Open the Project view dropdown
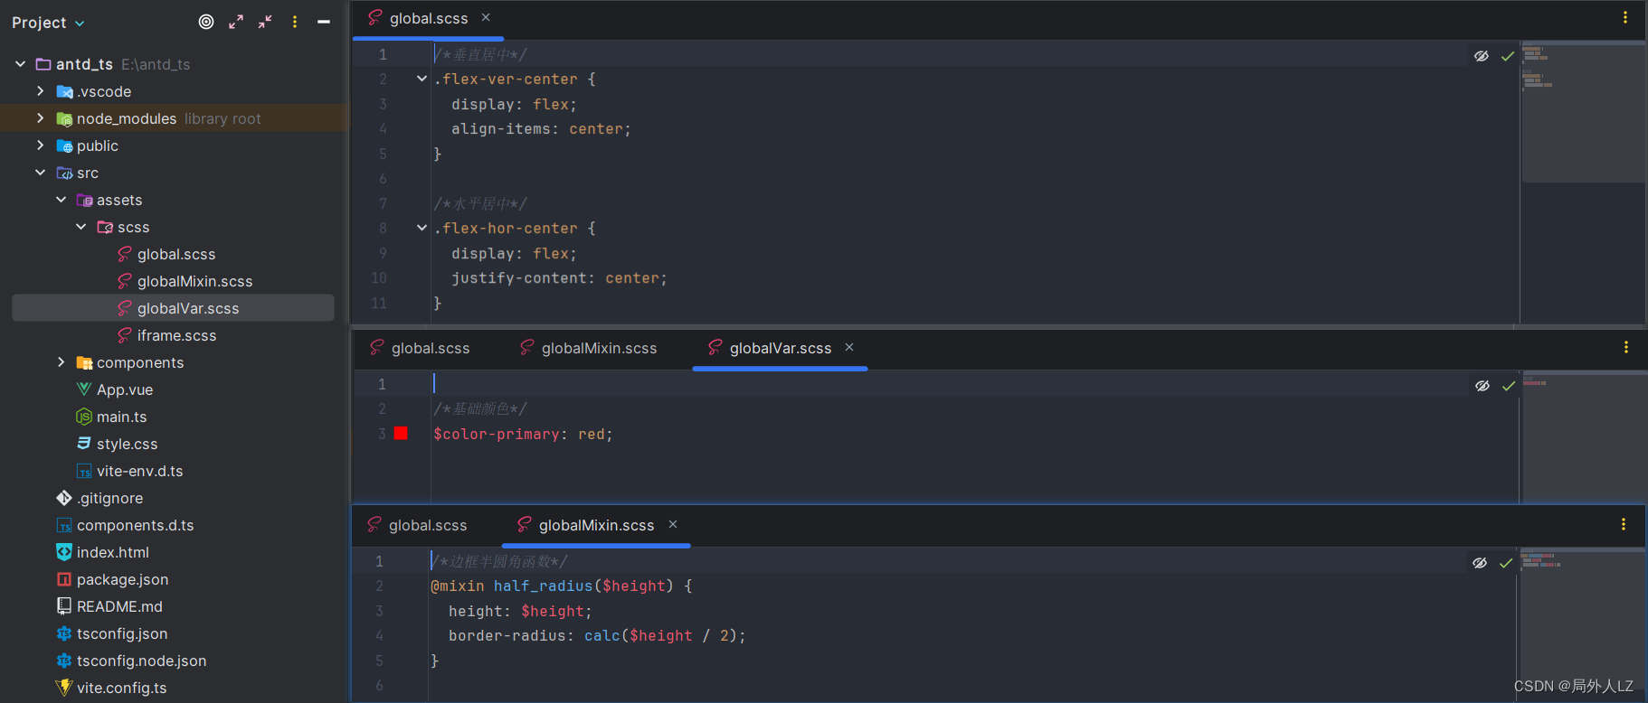The width and height of the screenshot is (1648, 703). 48,23
